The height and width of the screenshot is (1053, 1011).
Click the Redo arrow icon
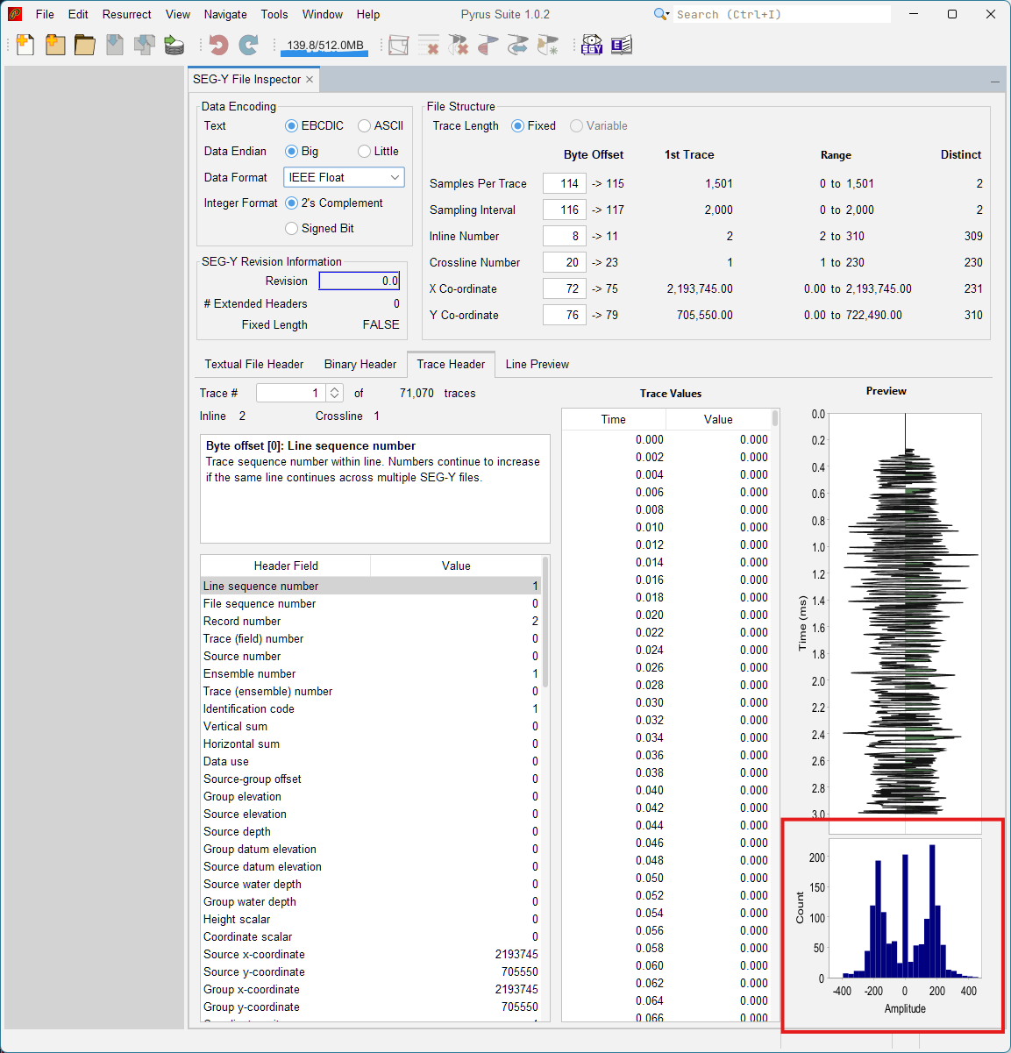point(249,45)
